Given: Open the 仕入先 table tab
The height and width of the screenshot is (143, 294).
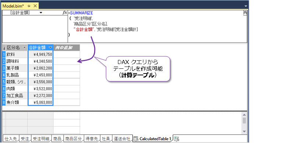Looking at the screenshot, I should 11,139.
